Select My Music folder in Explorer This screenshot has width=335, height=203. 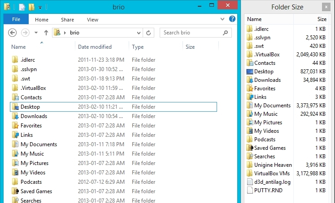(113, 153)
